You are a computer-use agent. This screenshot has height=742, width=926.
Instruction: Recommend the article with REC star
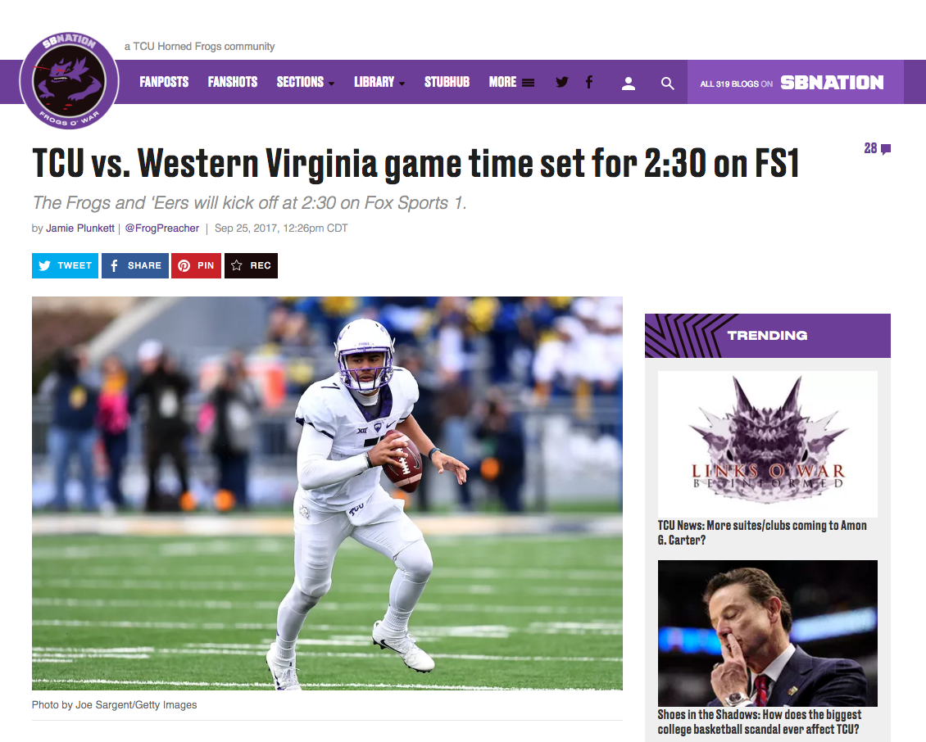251,265
